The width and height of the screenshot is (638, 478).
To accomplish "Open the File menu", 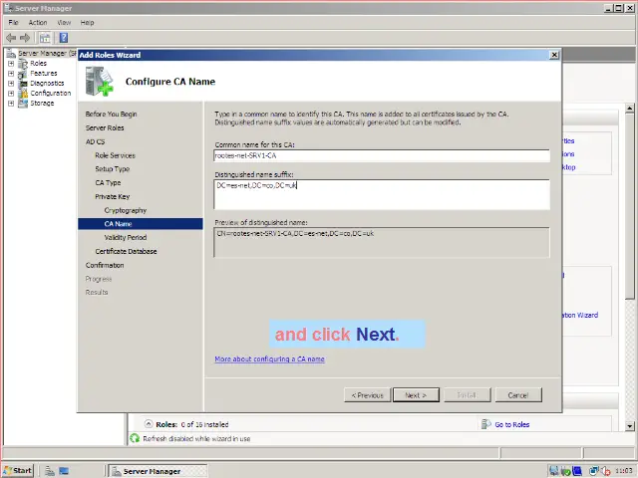I will (13, 23).
